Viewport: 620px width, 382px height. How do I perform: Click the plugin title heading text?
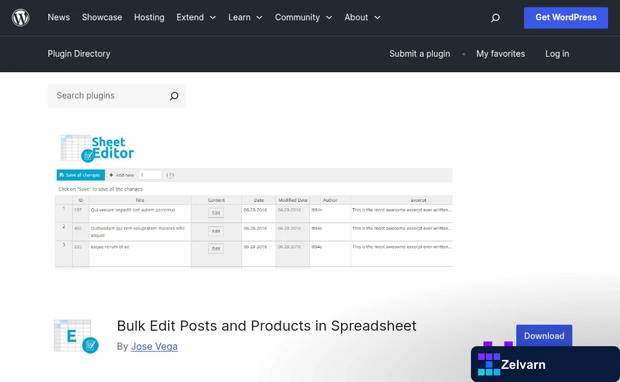pyautogui.click(x=266, y=326)
